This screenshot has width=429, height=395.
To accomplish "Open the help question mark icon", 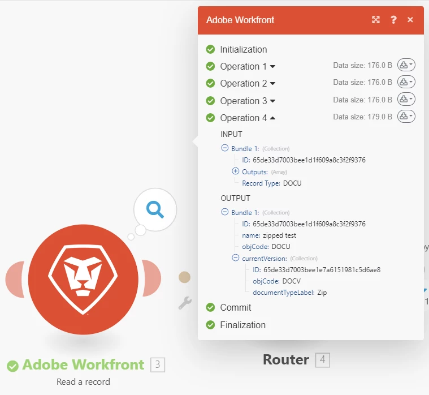I will tap(393, 20).
